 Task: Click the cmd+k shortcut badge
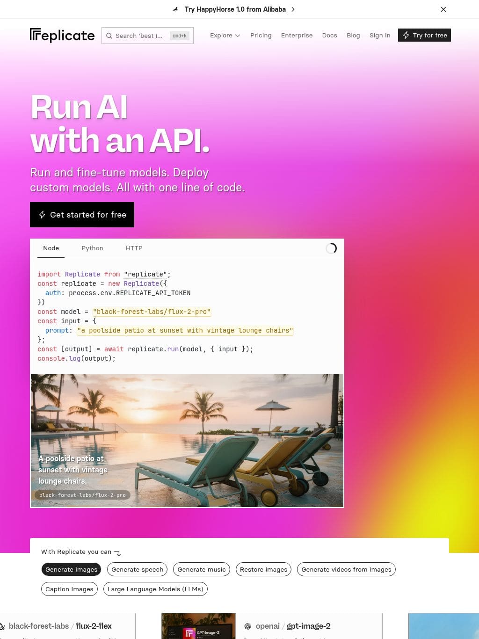(x=180, y=36)
